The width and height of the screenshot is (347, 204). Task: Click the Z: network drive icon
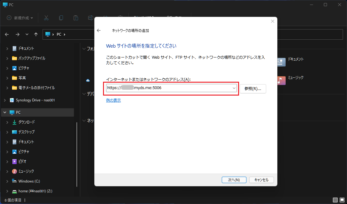coord(14,191)
